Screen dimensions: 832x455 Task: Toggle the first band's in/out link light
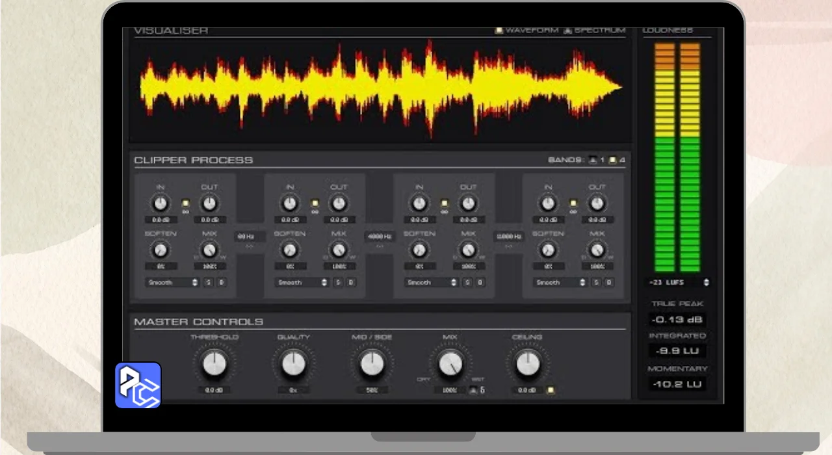pos(185,203)
